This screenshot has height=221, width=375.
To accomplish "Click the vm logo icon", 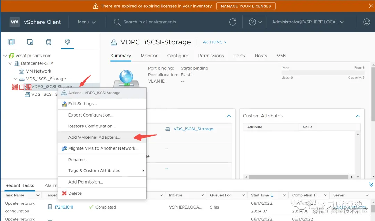I will [x=15, y=22].
